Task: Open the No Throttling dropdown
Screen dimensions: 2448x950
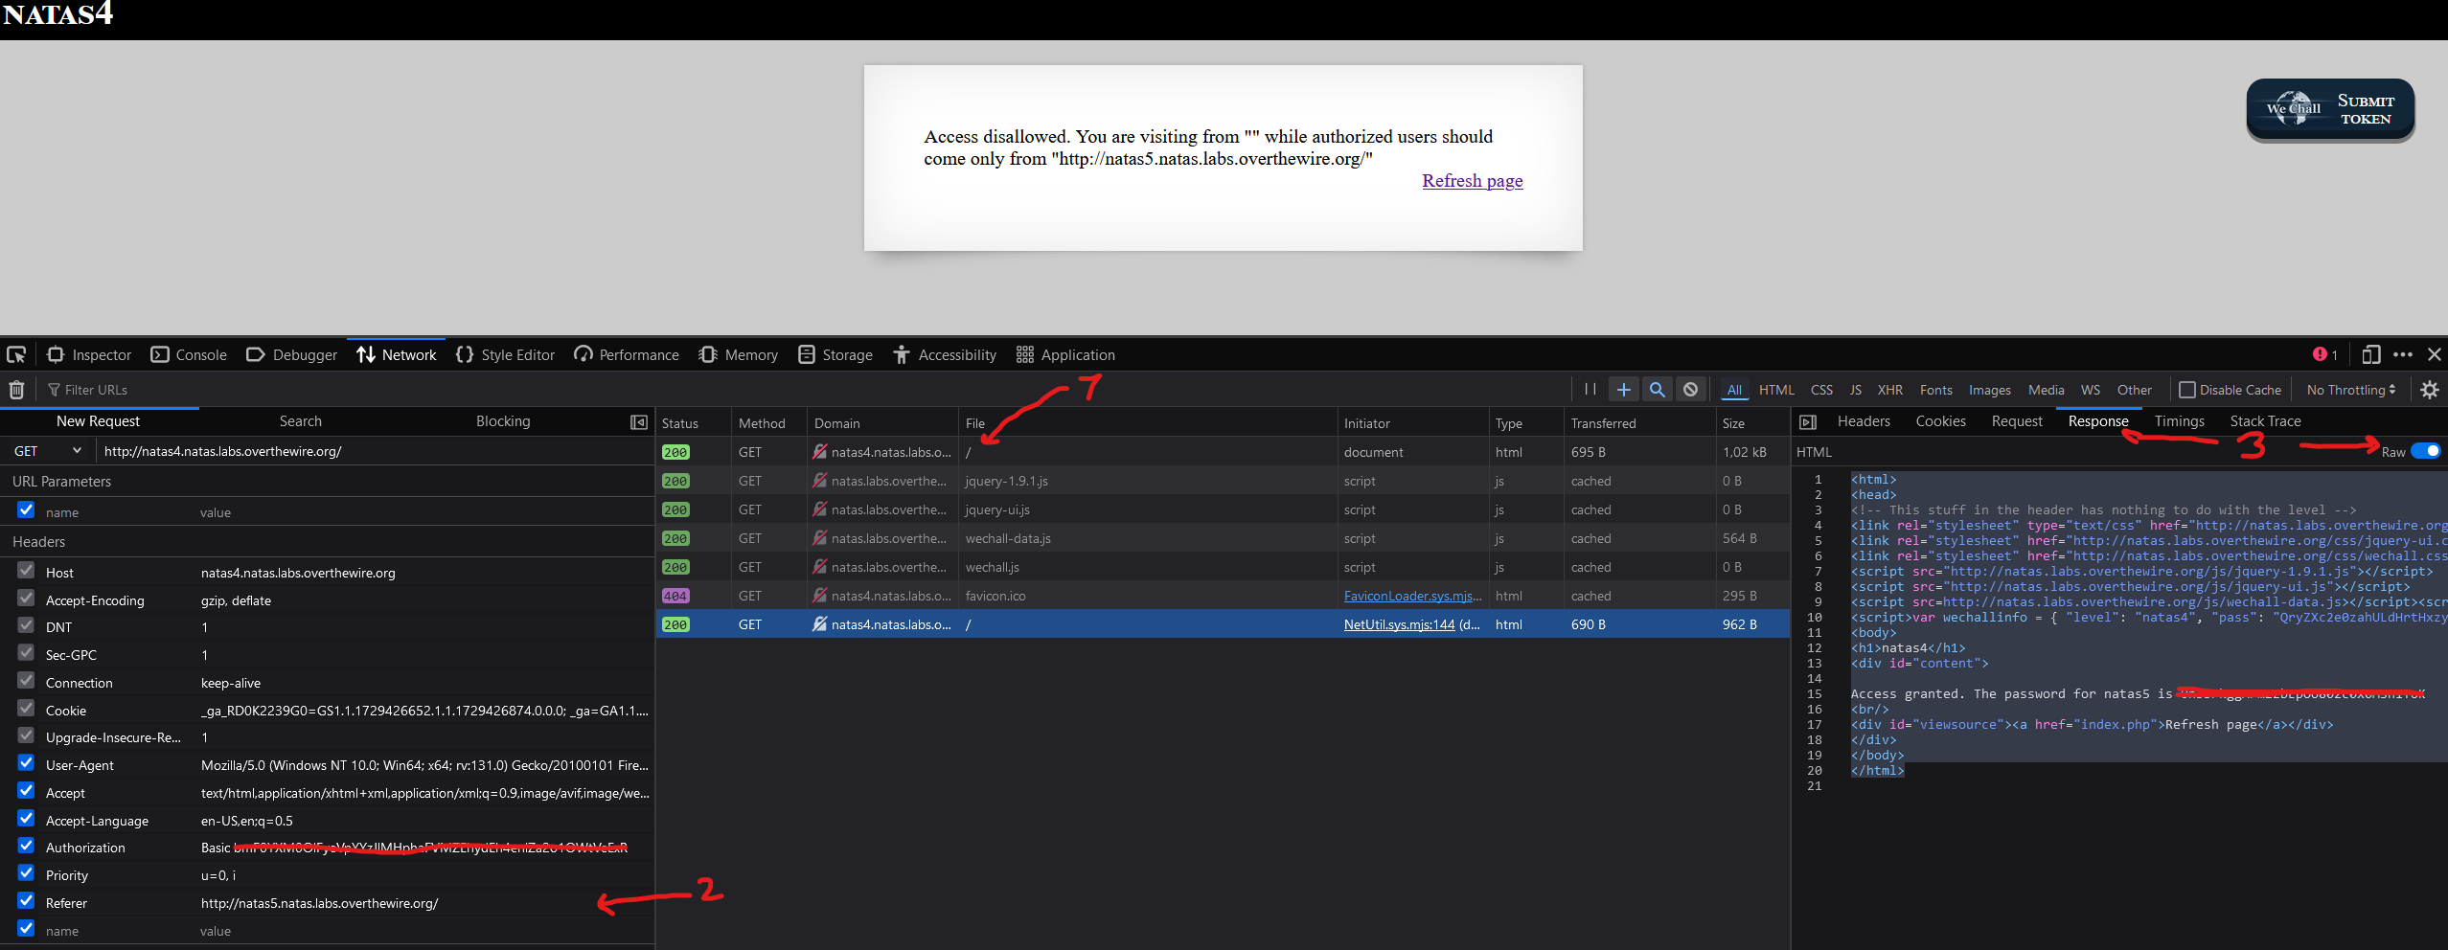Action: (x=2351, y=390)
